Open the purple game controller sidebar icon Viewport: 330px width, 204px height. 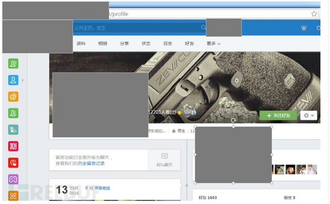coord(13,179)
